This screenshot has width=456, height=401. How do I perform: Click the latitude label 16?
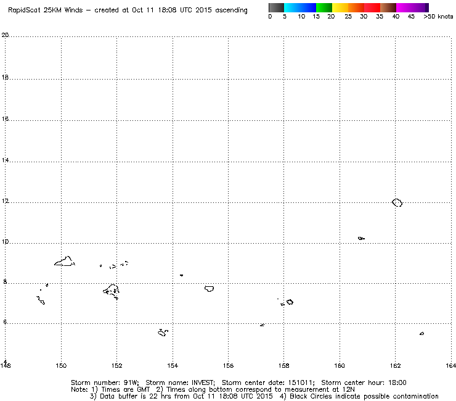pos(5,119)
